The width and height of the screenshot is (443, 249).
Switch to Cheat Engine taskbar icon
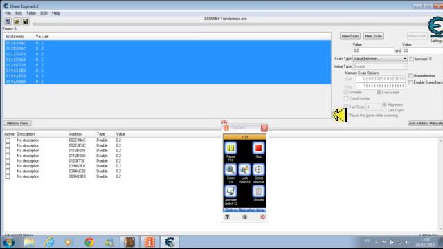tap(170, 242)
